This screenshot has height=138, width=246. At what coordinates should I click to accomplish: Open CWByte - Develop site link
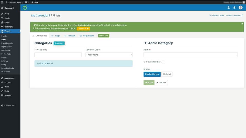point(14,2)
